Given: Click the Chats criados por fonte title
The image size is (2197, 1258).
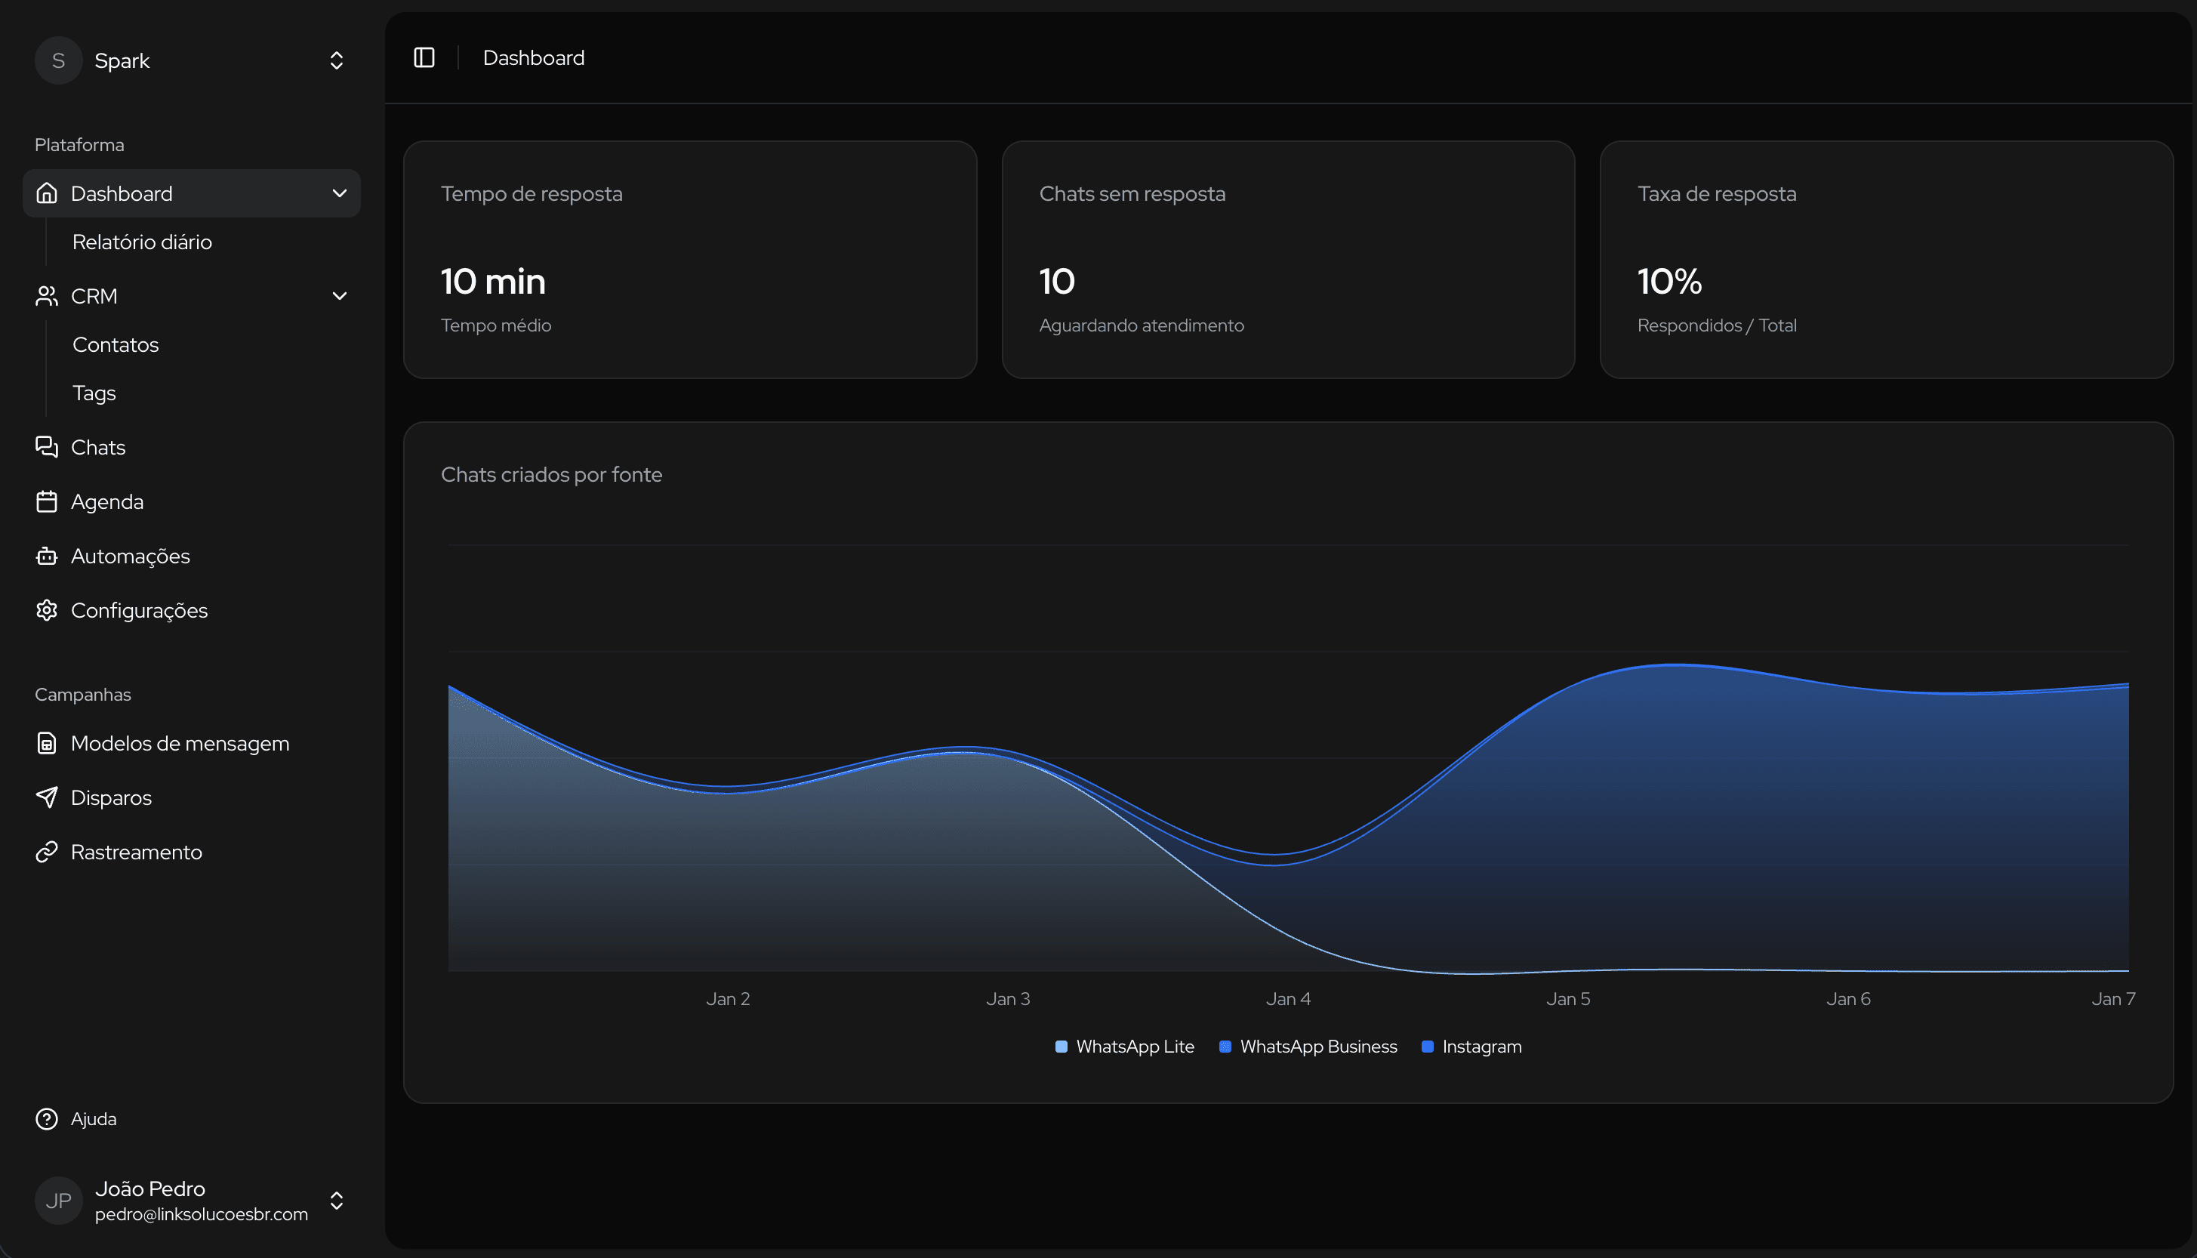Looking at the screenshot, I should tap(552, 475).
